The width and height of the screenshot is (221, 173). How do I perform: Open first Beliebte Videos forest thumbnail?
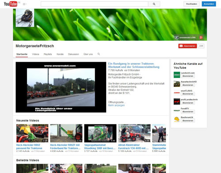(x=32, y=169)
